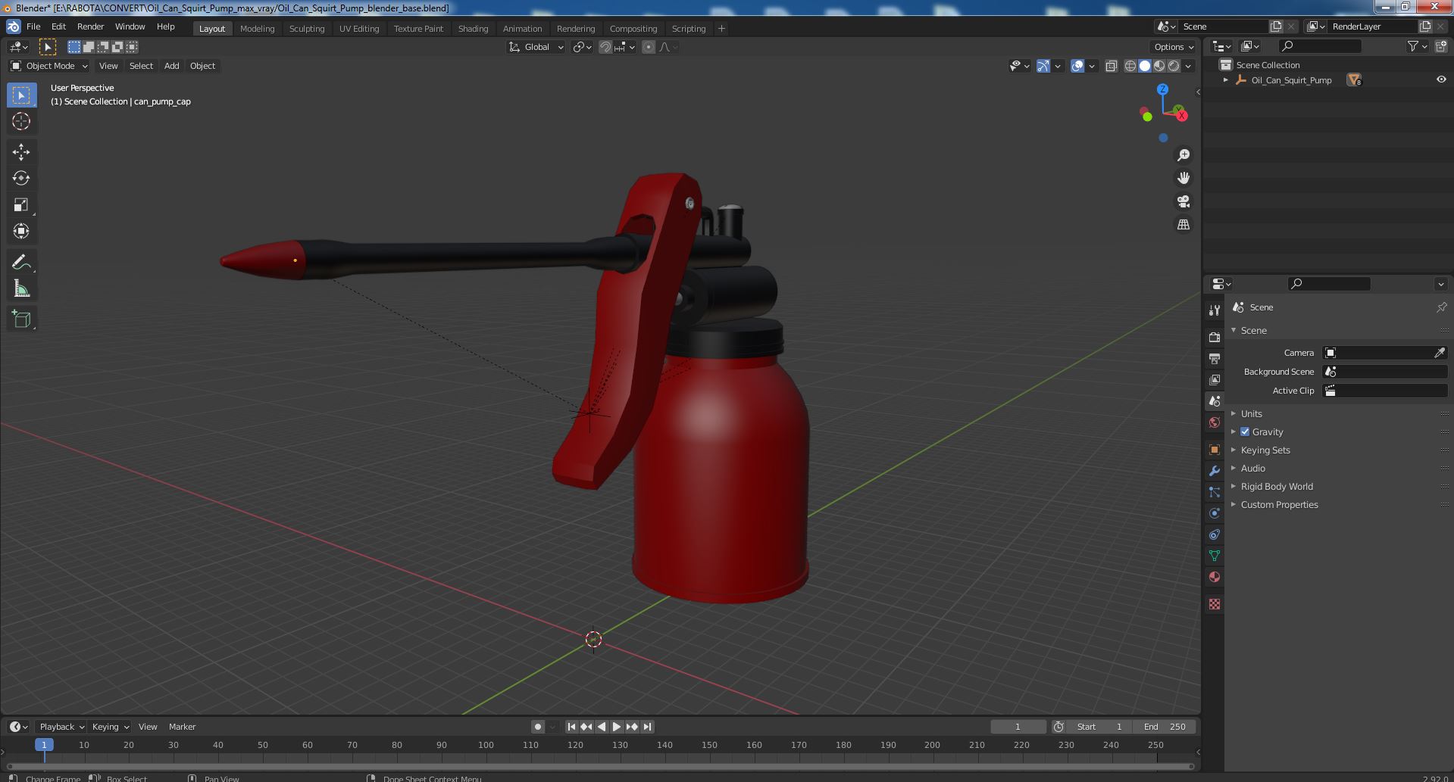Toggle proportional editing

649,47
